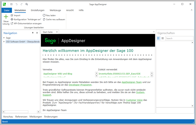Viewport: 196px width, 125px height.
Task: Select CED Software GmbH - Oberpullendorf item
Action: [23, 42]
